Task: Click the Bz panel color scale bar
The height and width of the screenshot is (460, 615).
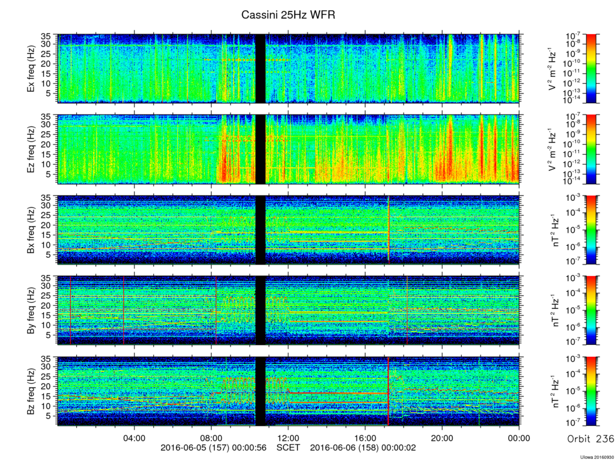Action: coord(591,392)
